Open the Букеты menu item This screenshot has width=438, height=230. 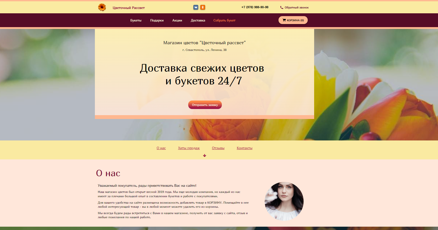(136, 20)
